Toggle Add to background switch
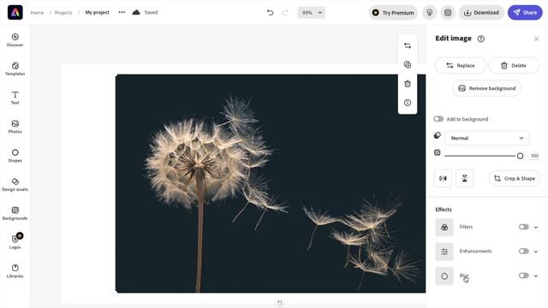 [438, 119]
